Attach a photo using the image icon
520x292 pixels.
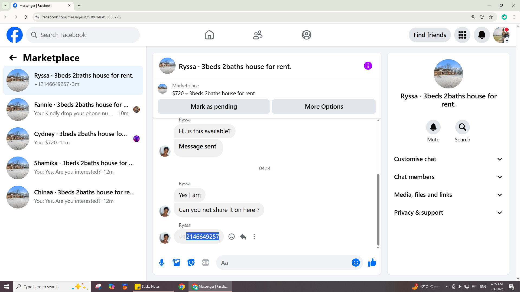(176, 263)
